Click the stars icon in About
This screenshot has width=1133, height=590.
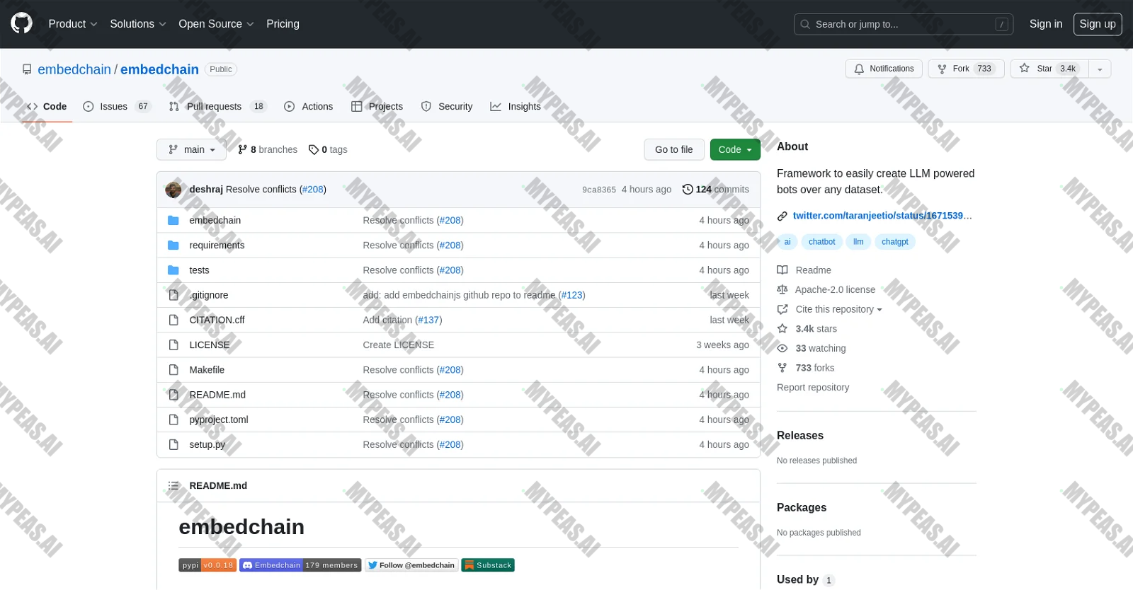pyautogui.click(x=782, y=328)
